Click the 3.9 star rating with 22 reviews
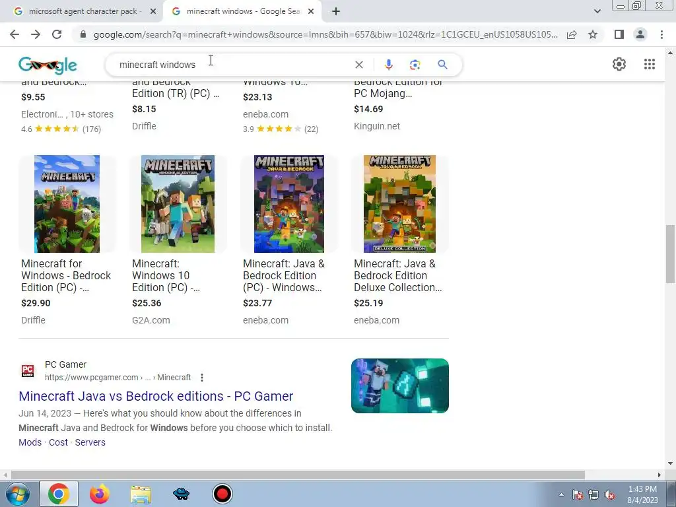 coord(281,129)
